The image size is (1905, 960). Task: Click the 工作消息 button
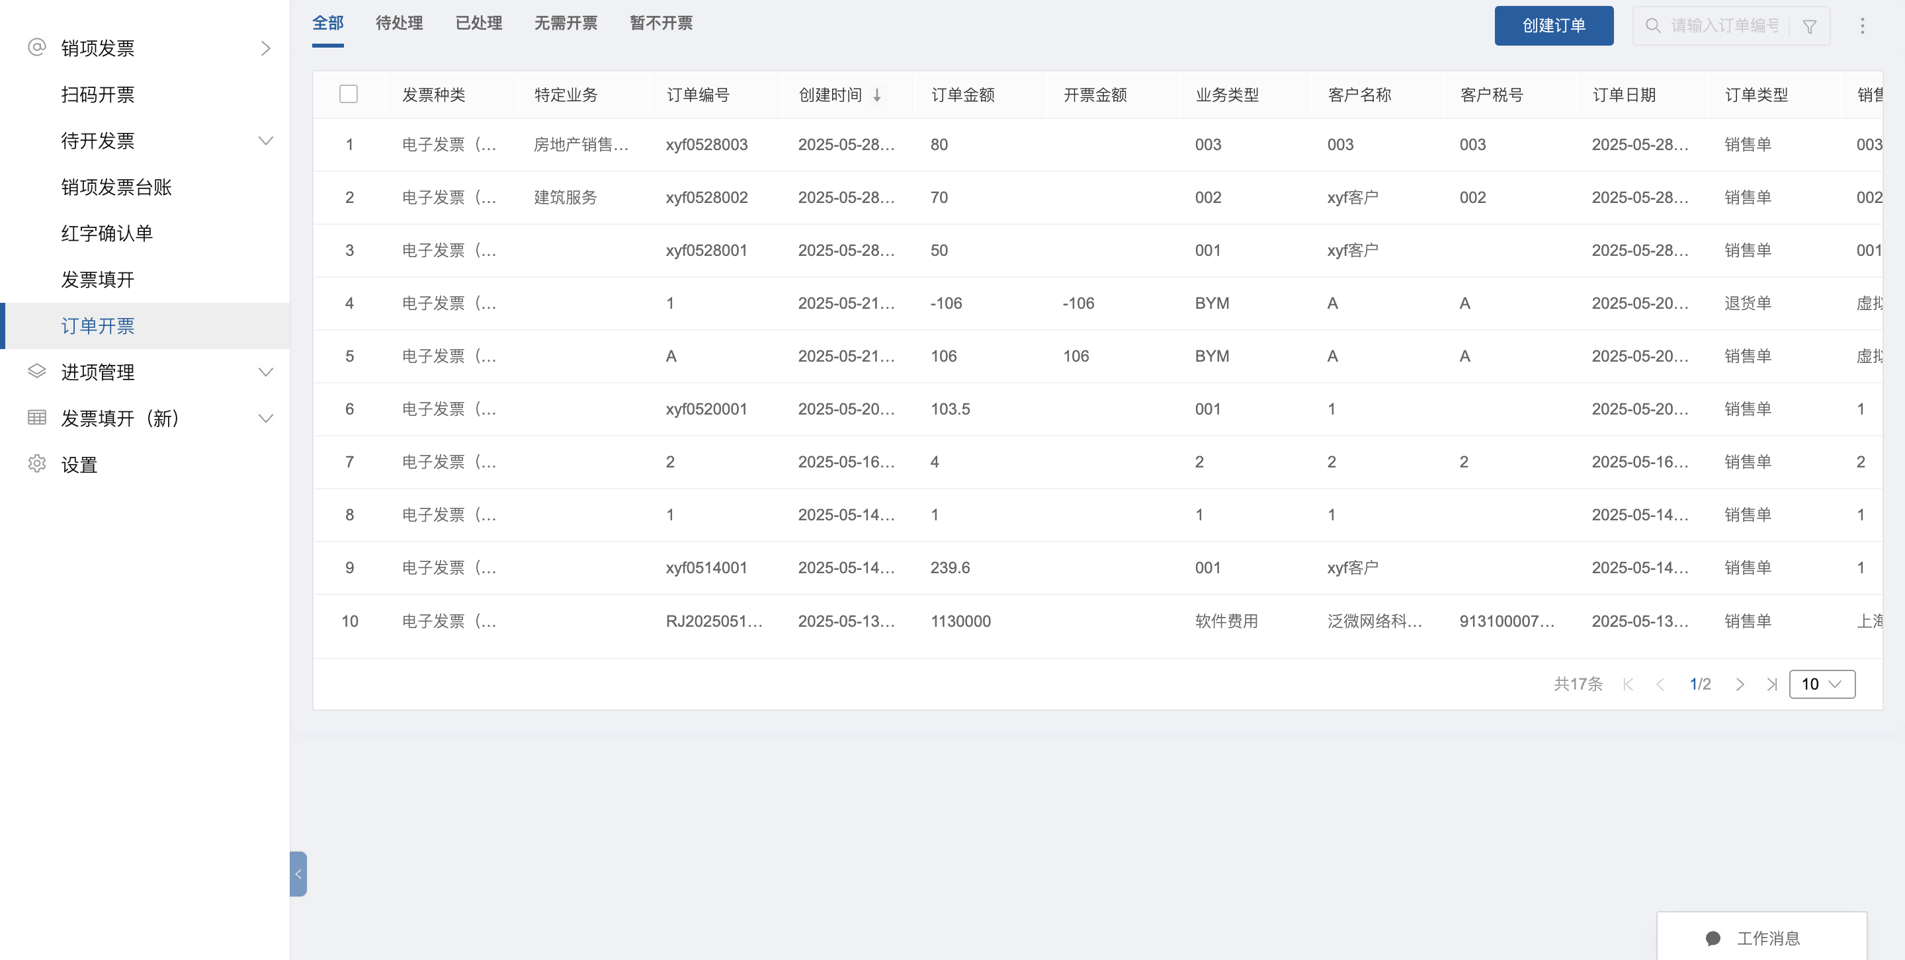coord(1761,936)
